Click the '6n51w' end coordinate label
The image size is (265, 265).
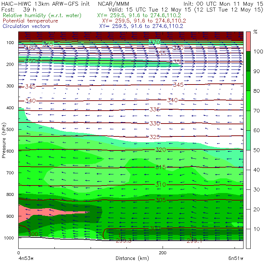pyautogui.click(x=236, y=258)
